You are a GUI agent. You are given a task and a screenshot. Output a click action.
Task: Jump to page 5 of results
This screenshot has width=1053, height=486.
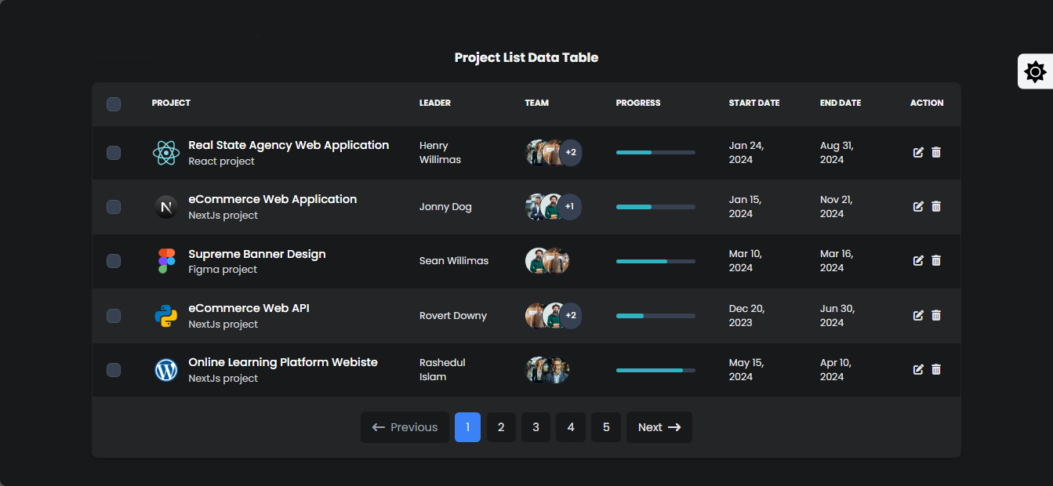[x=606, y=427]
